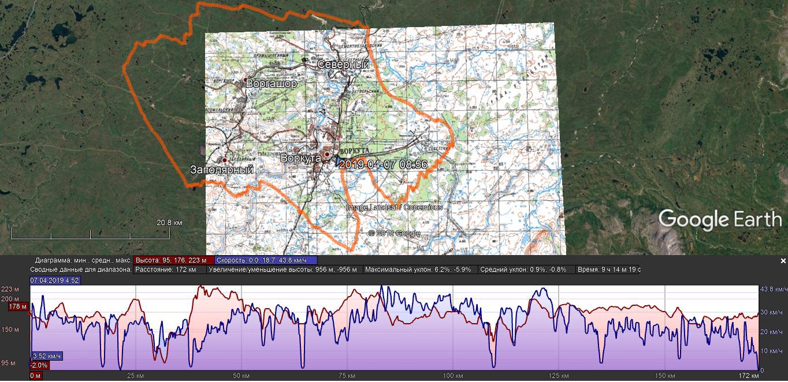Screen dimensions: 788x382
Task: Click the 2019-04-07 08:56 track timestamp label
Action: click(x=384, y=164)
